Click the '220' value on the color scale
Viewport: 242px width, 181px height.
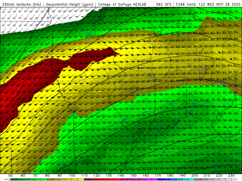pos(219,176)
